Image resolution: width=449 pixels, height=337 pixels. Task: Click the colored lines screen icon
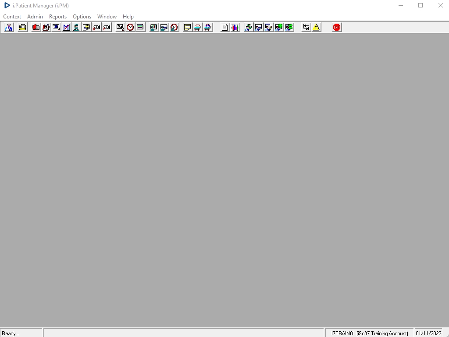tap(140, 27)
